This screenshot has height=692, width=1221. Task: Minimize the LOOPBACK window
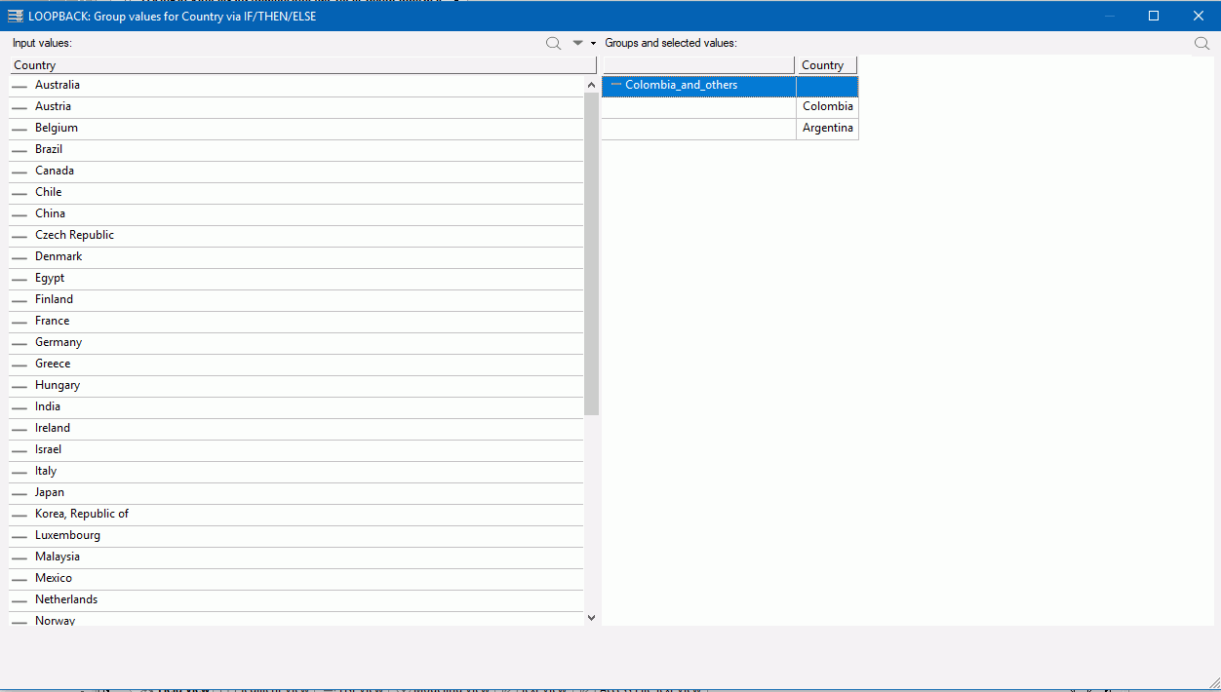[1109, 16]
